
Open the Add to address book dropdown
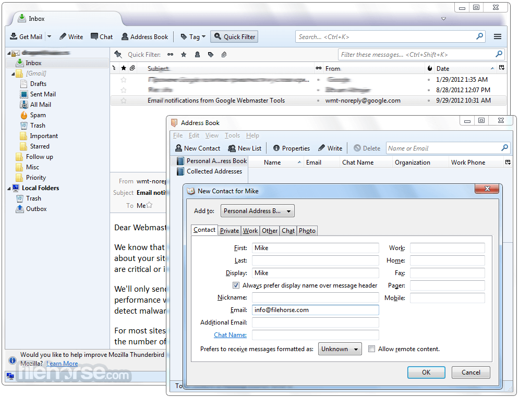(x=258, y=211)
